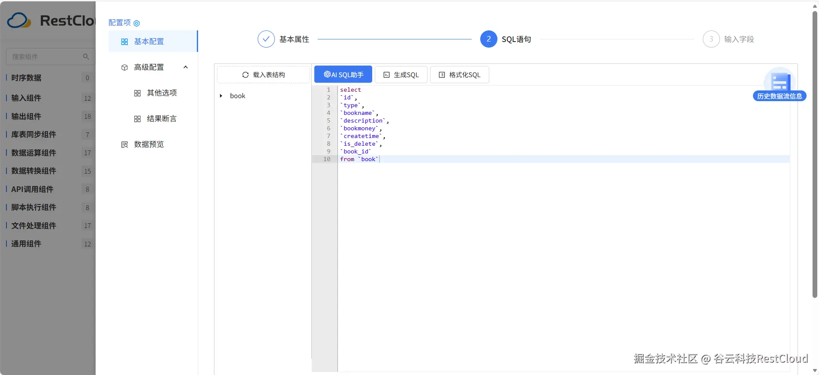Click the `createtime` line in SQL editor
Image resolution: width=819 pixels, height=375 pixels.
click(x=363, y=136)
